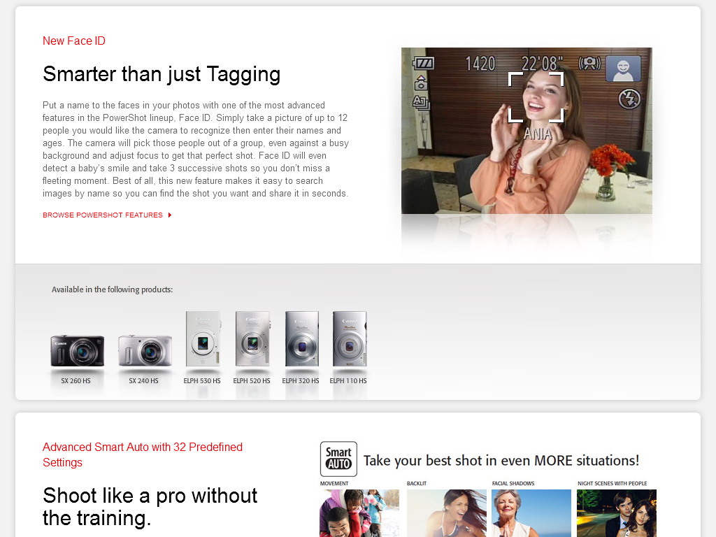Select the ELPH 520 HS camera image

pos(252,338)
